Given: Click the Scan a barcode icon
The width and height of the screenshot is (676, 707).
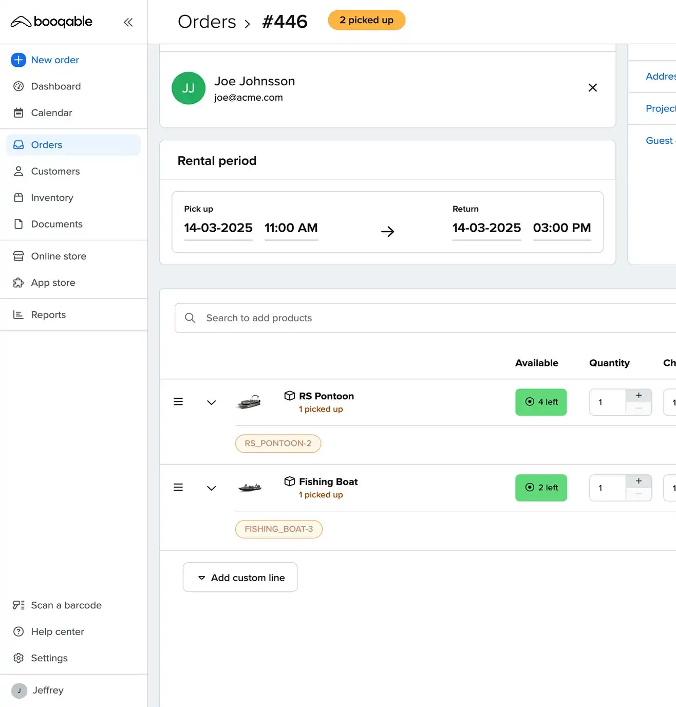Looking at the screenshot, I should [18, 605].
